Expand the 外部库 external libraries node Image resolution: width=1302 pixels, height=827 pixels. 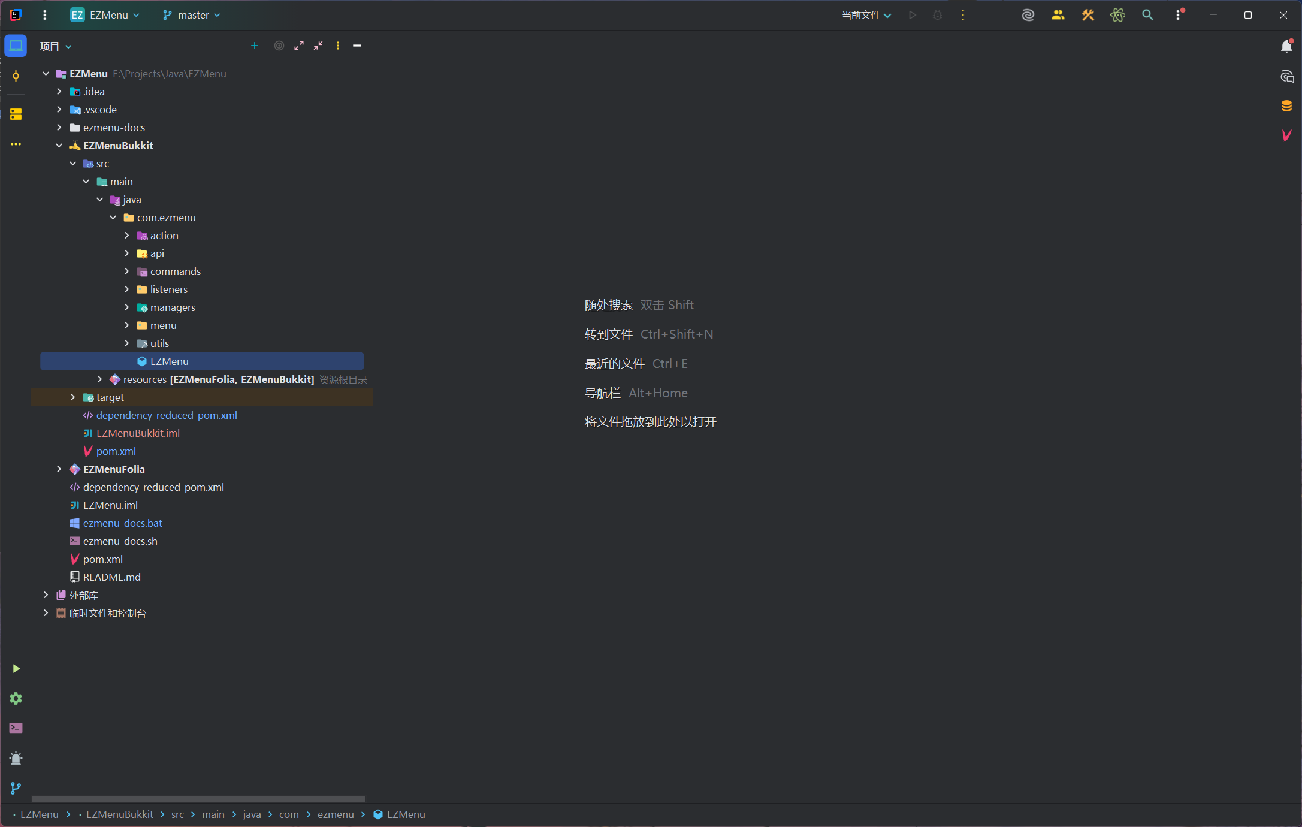tap(46, 595)
